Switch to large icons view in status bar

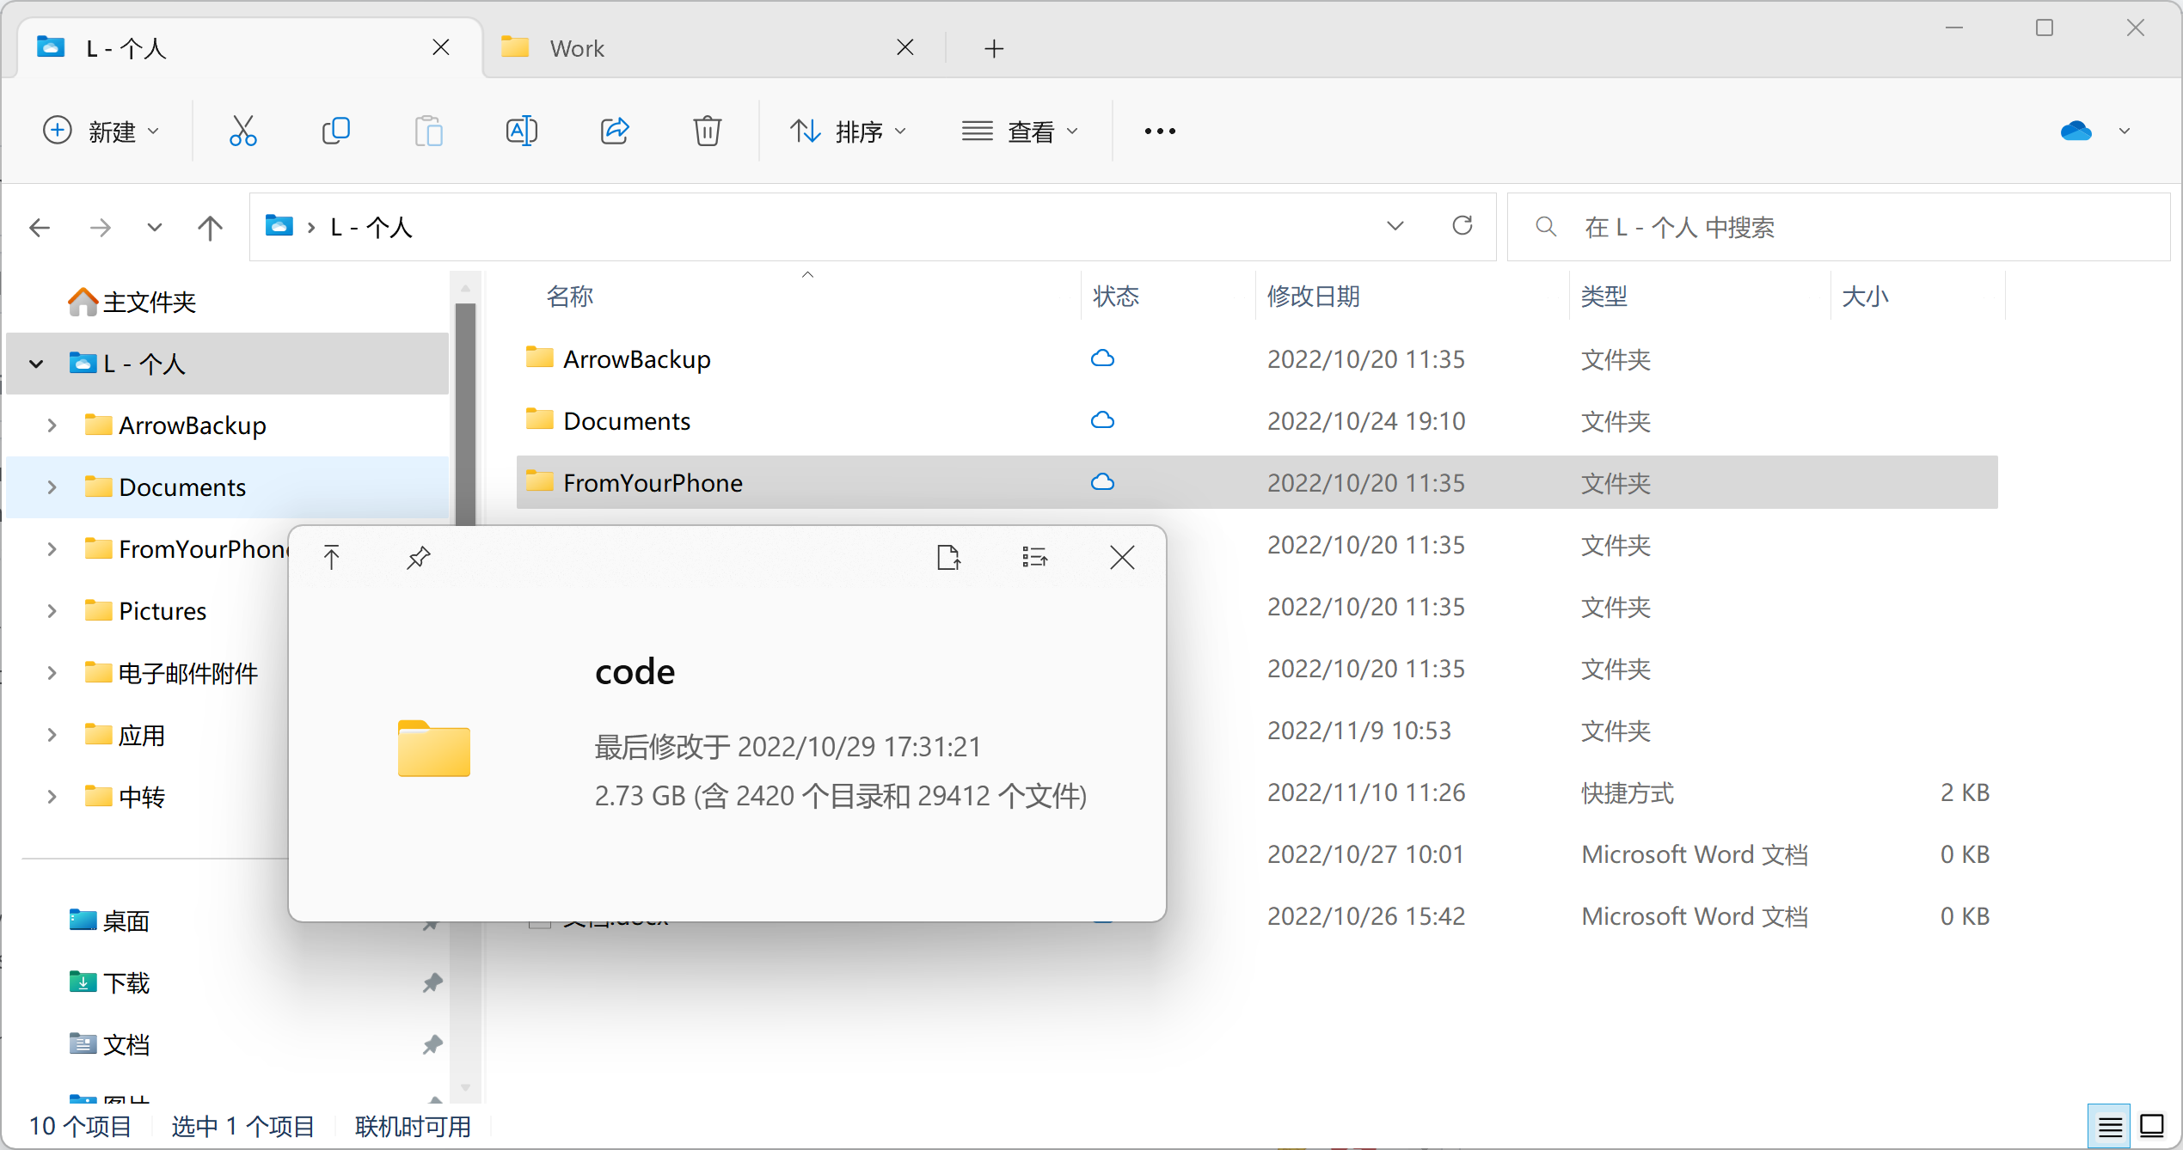(x=2152, y=1125)
